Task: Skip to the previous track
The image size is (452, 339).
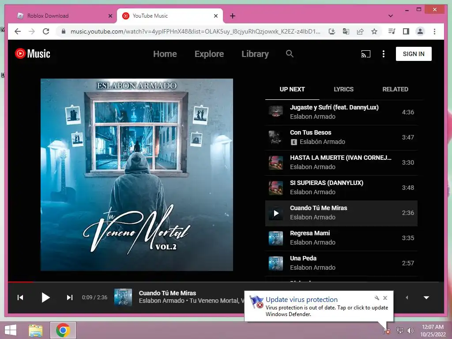Action: coord(20,298)
